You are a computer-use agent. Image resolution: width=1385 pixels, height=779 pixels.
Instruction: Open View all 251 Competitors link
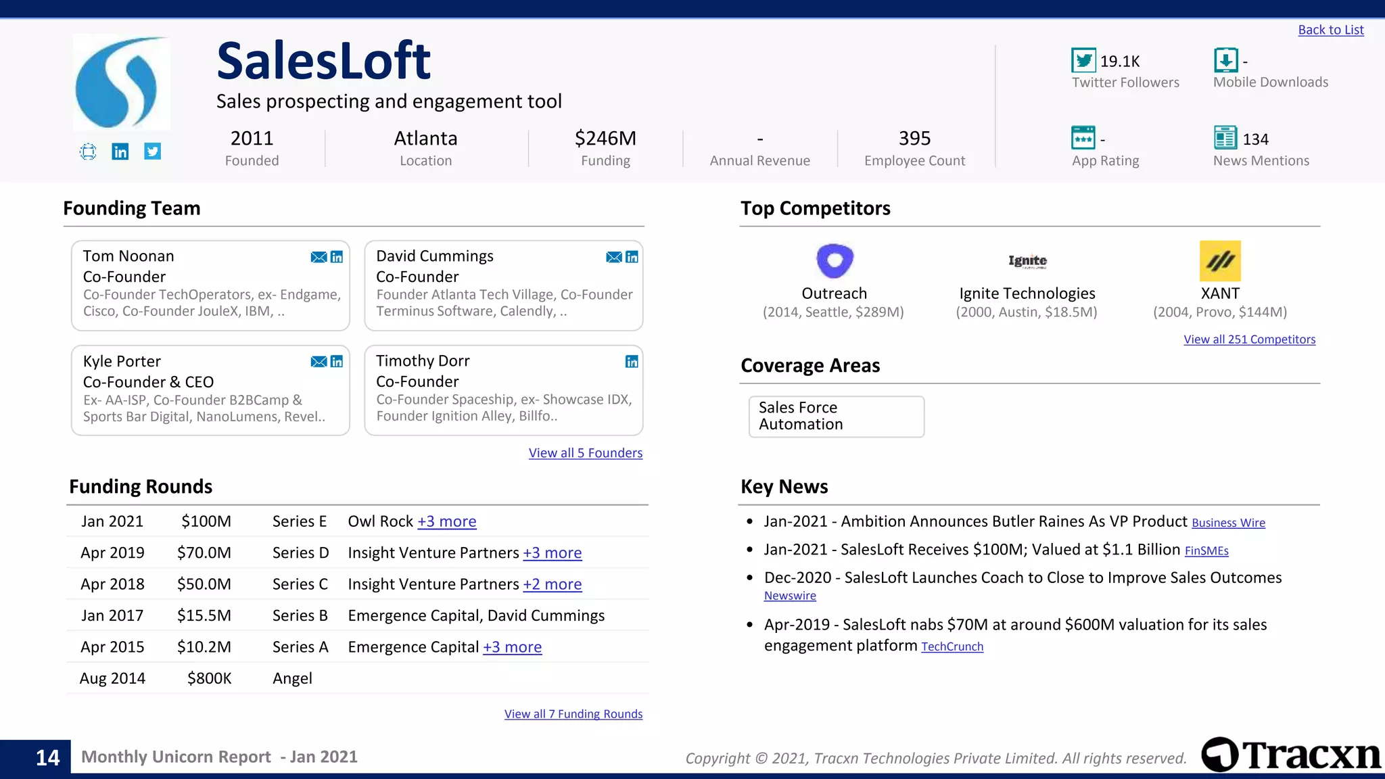click(1249, 339)
